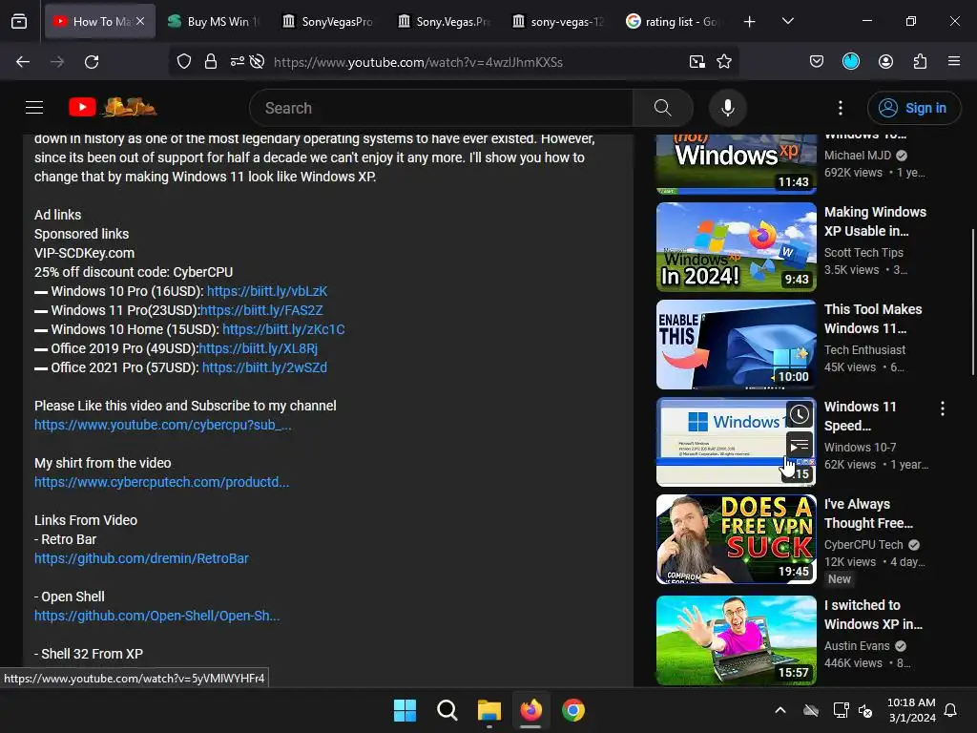
Task: Open the Tech Enthusiast channel name
Action: click(x=864, y=349)
